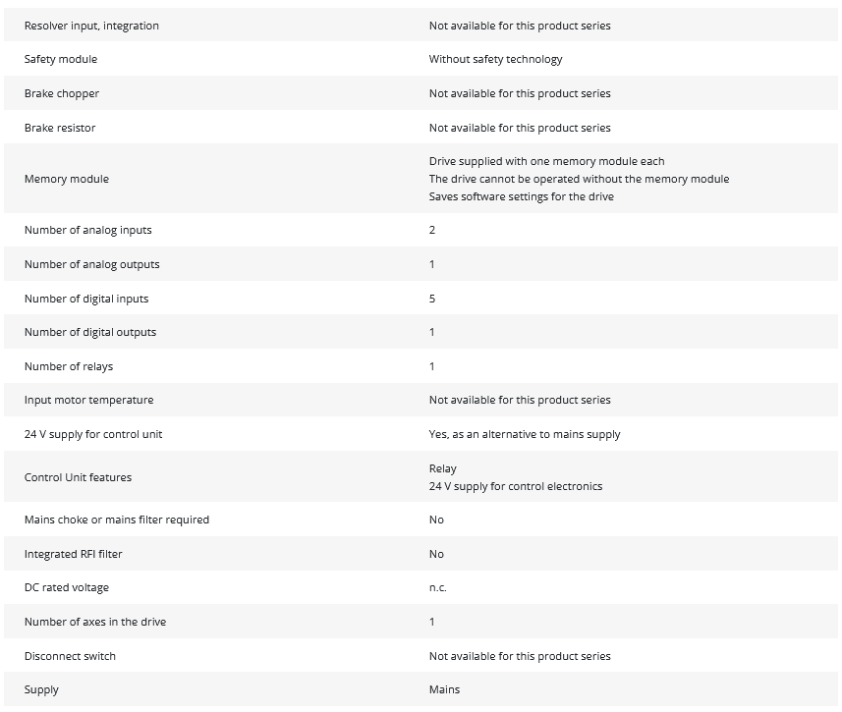Click the "Mains" supply value

coord(444,689)
